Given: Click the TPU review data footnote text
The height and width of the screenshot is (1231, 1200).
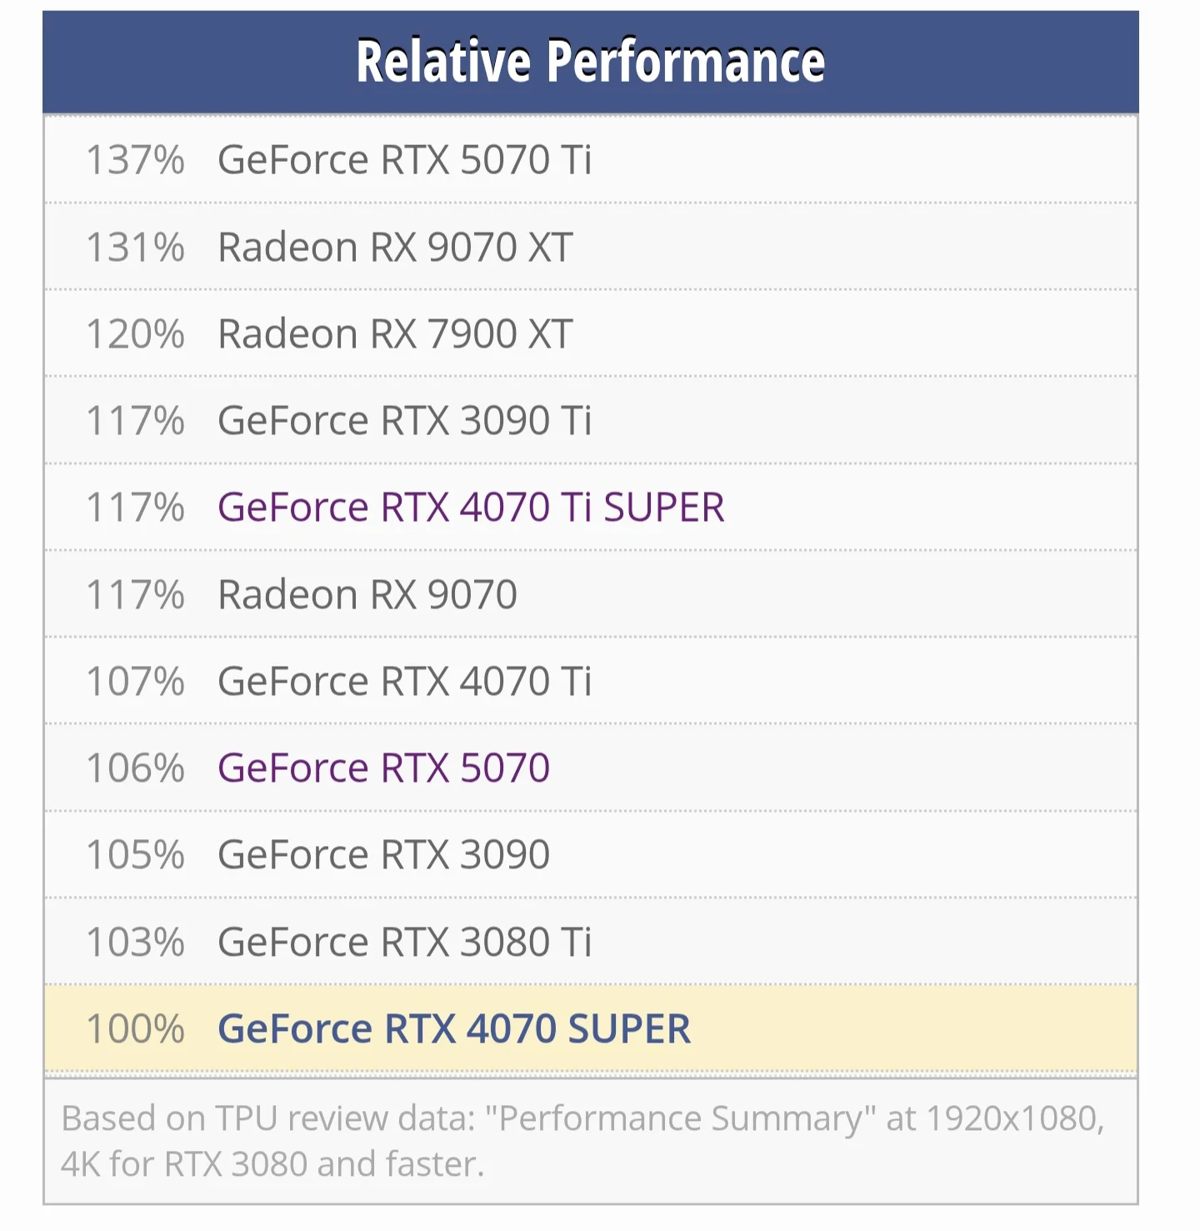Looking at the screenshot, I should (582, 1141).
